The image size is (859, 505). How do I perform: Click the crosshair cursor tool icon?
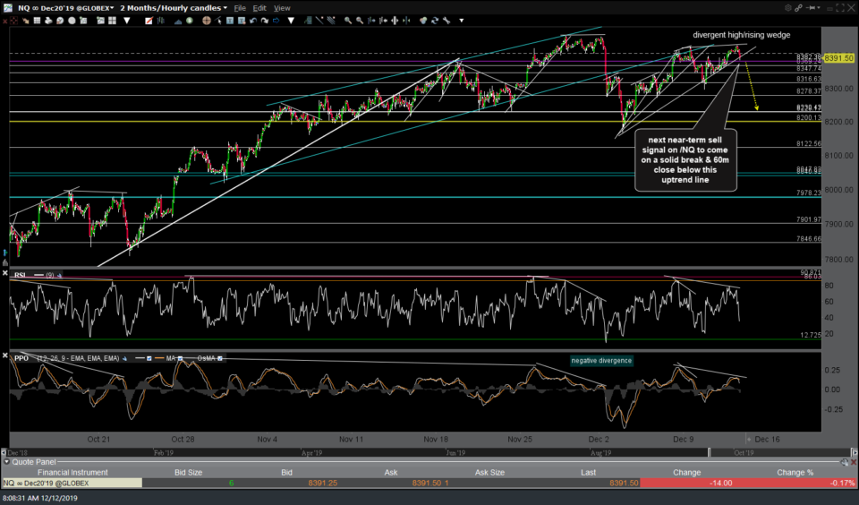13,21
